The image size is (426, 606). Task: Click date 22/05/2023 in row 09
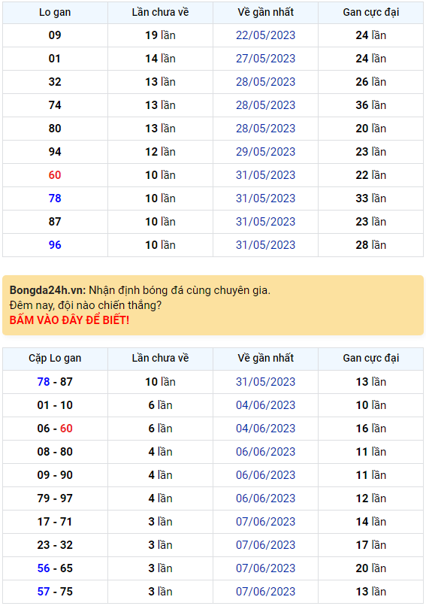pos(266,35)
